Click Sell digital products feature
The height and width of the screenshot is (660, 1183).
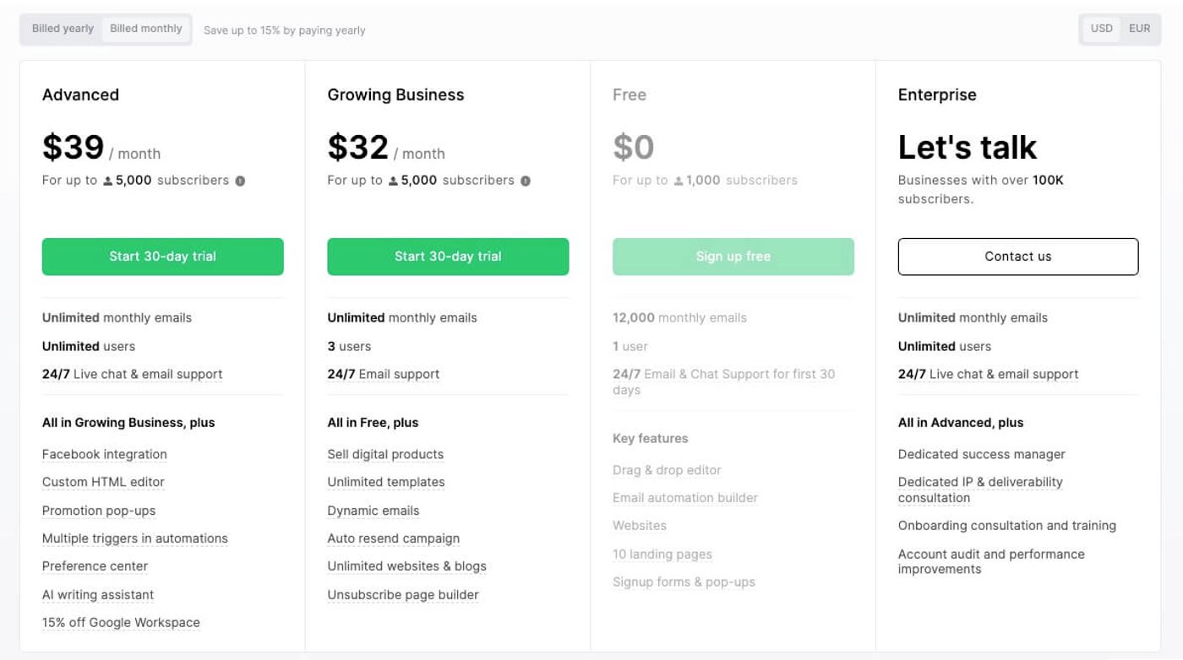(385, 454)
